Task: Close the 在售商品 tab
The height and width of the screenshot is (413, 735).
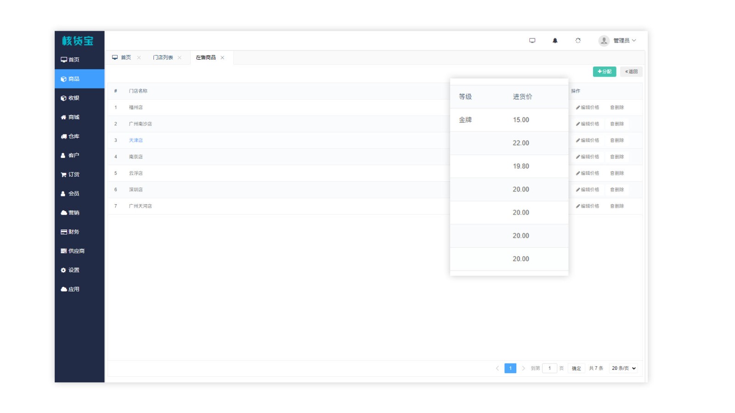Action: coord(222,58)
